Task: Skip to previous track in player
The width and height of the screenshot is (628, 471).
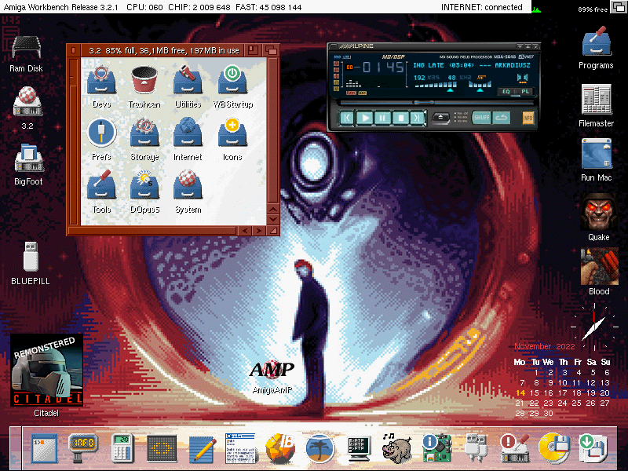Action: 347,119
